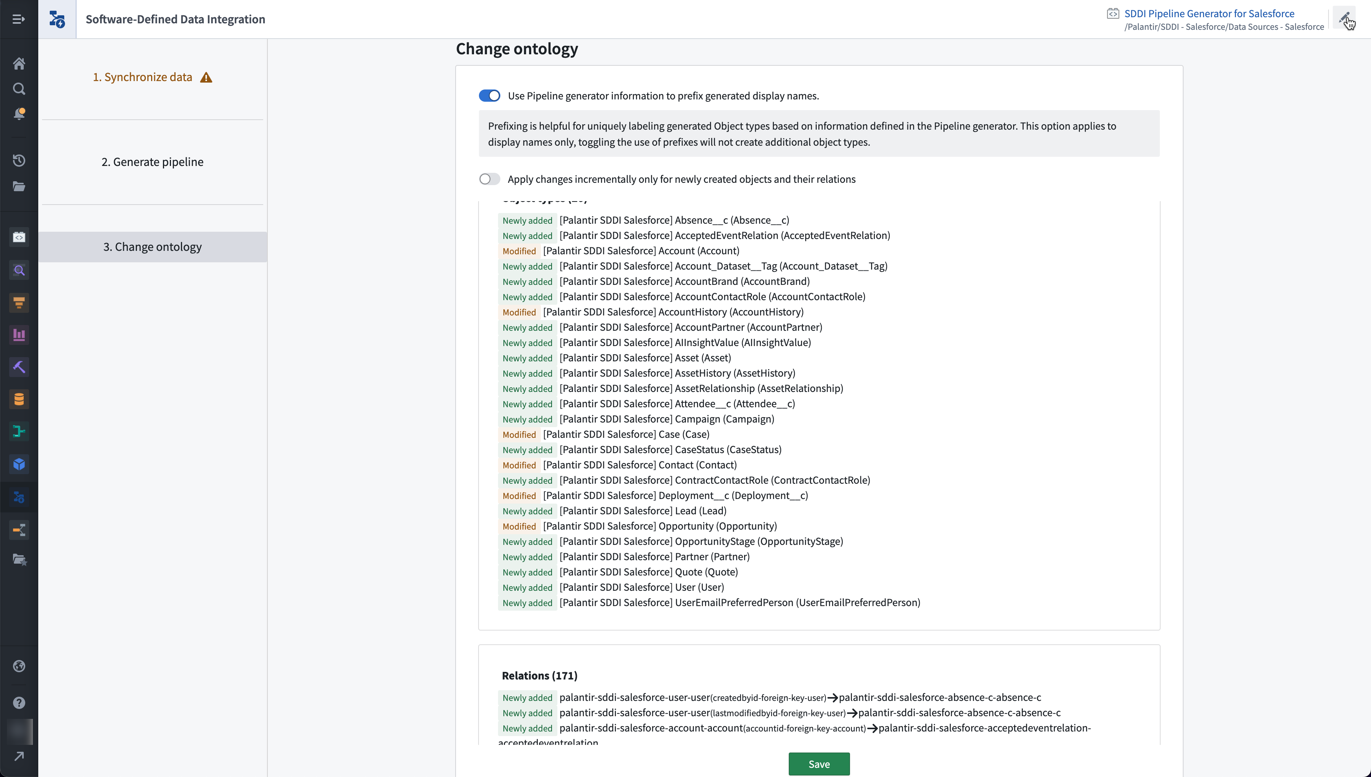Select the UserEmailPreferredPerson row

point(709,603)
